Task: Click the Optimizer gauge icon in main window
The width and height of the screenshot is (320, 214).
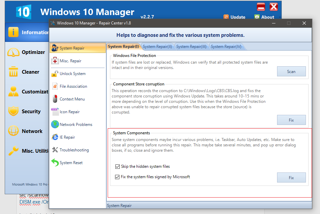Action: click(x=13, y=52)
